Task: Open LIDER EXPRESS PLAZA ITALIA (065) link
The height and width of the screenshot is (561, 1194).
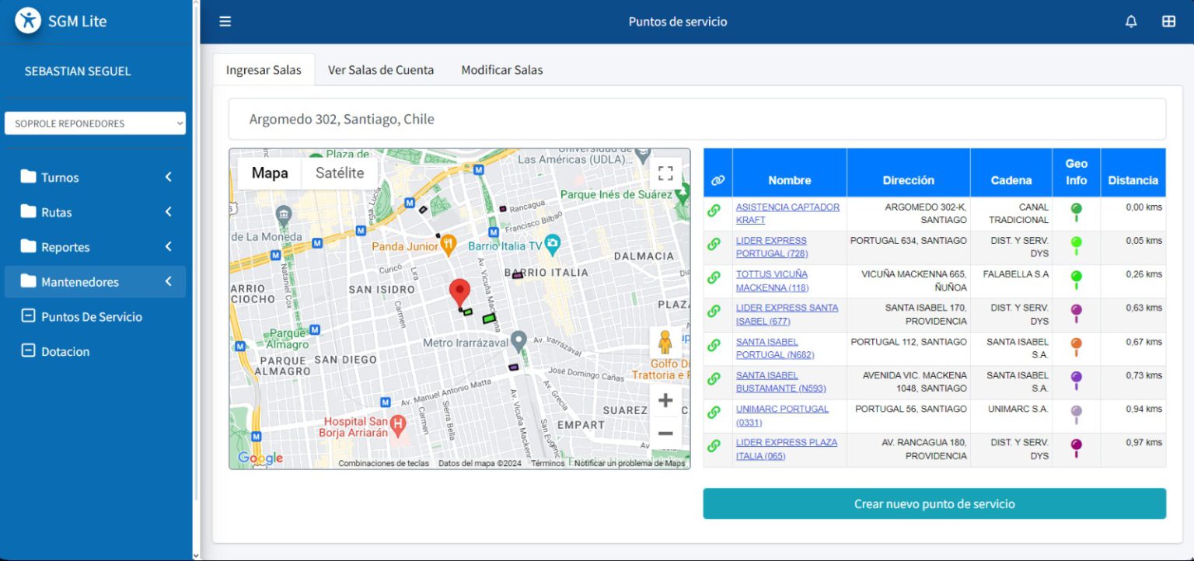Action: coord(787,449)
